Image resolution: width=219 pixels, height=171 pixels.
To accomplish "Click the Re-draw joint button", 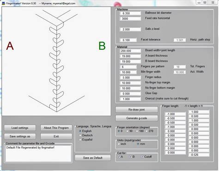I will pos(137,110).
